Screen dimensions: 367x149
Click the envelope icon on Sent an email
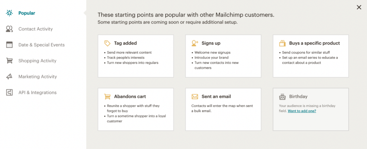click(x=195, y=96)
